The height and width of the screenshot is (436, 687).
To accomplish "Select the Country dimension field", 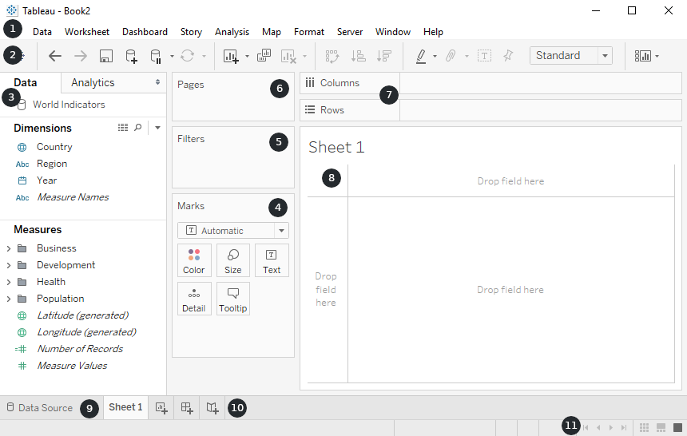I will pyautogui.click(x=54, y=147).
